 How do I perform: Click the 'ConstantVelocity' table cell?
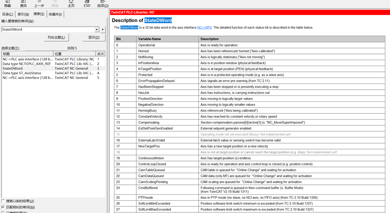168,117
